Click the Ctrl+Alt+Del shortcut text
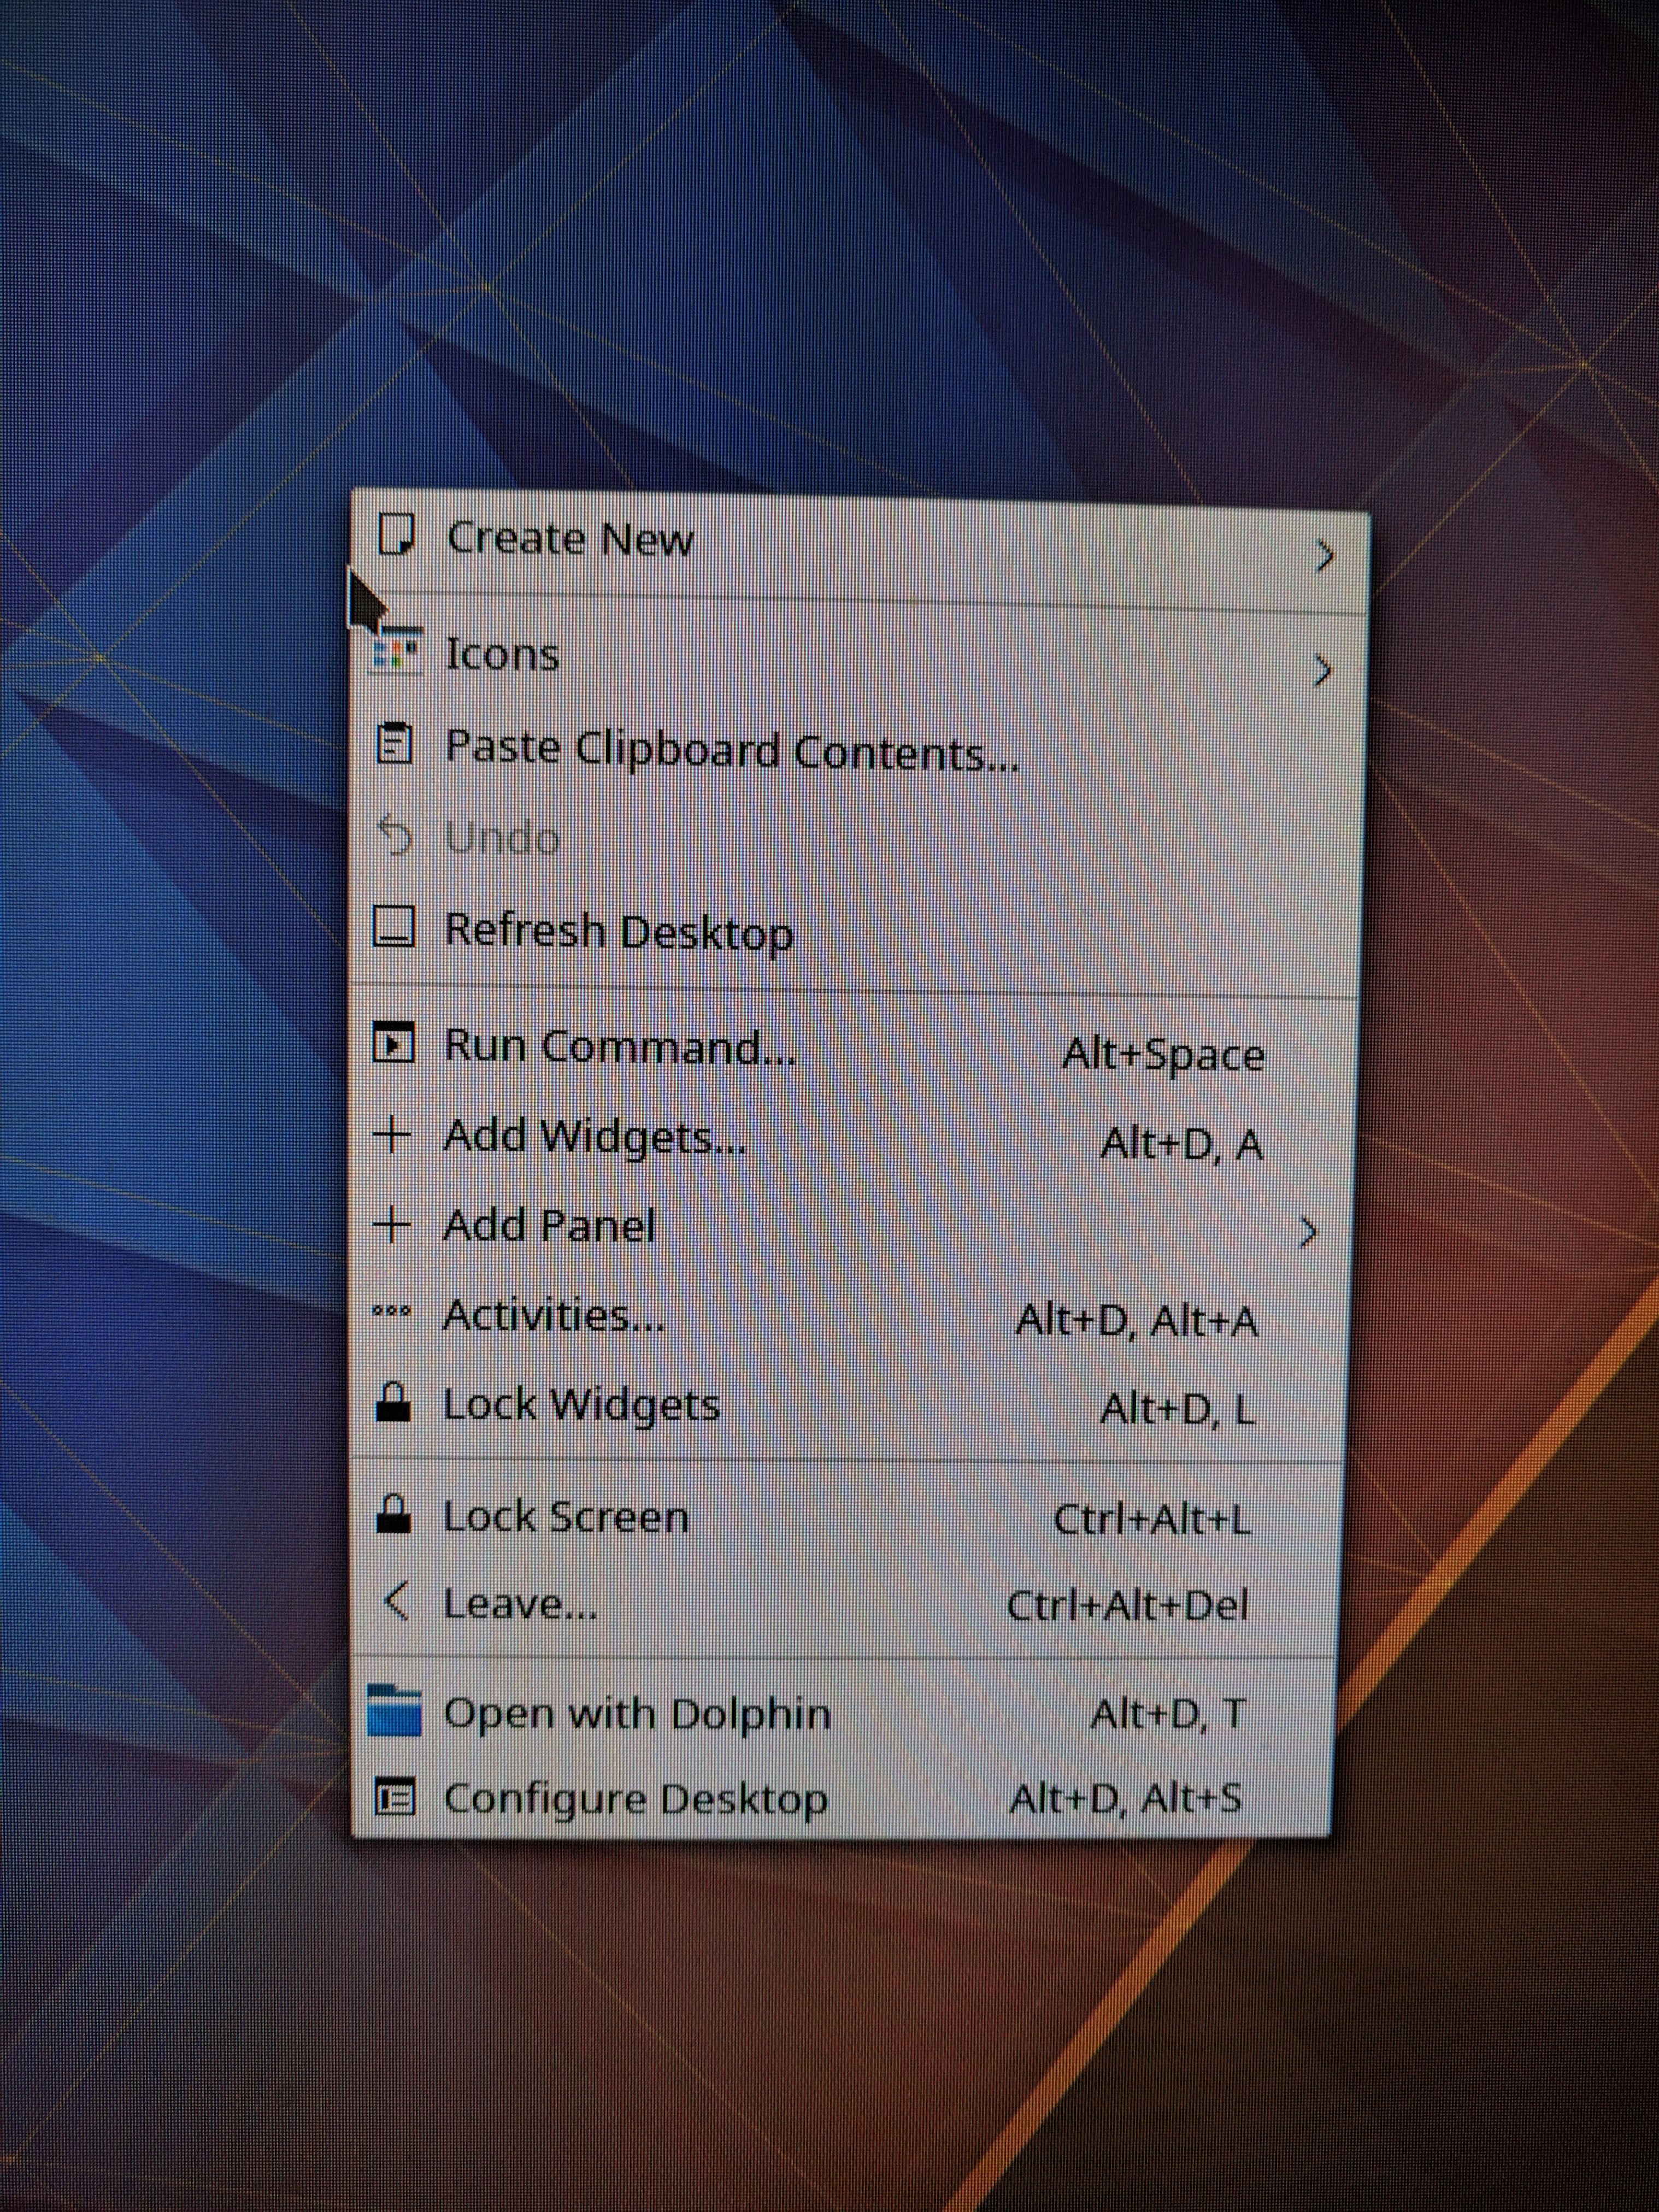Screen dimensions: 1659x2212 (x=1127, y=1606)
